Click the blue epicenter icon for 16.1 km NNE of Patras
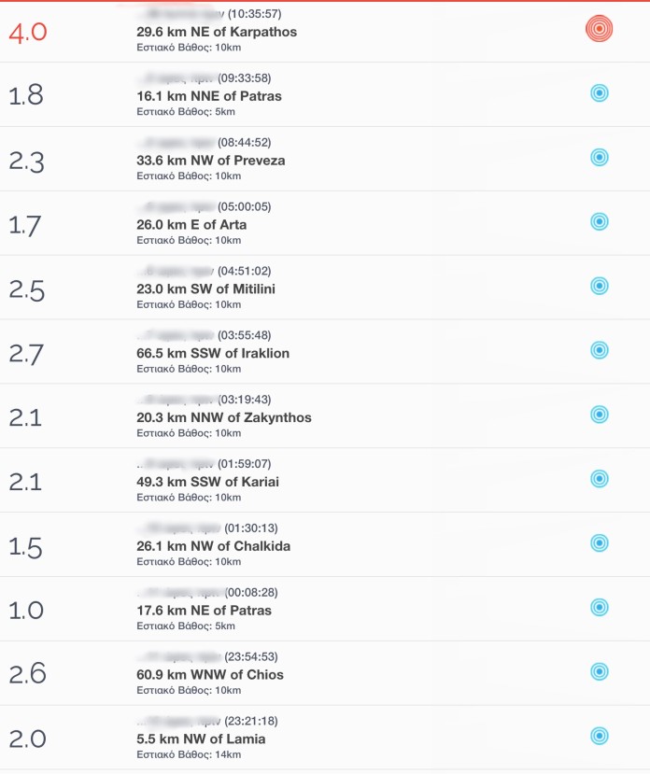650x774 pixels. click(x=600, y=92)
